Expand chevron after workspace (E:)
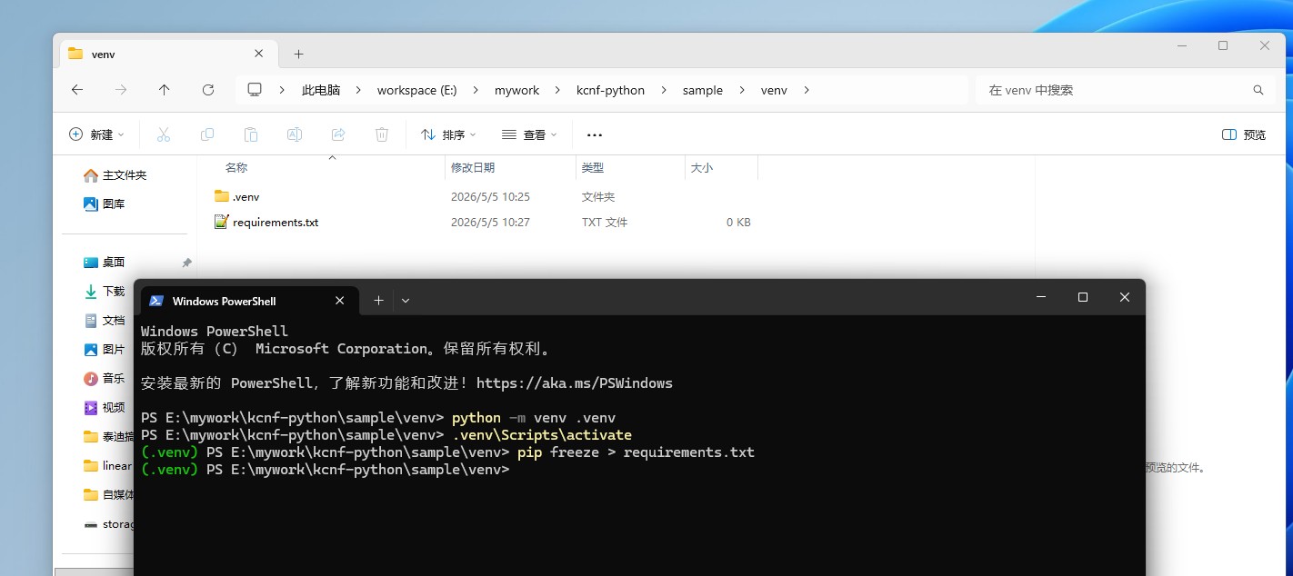The image size is (1293, 576). click(475, 90)
